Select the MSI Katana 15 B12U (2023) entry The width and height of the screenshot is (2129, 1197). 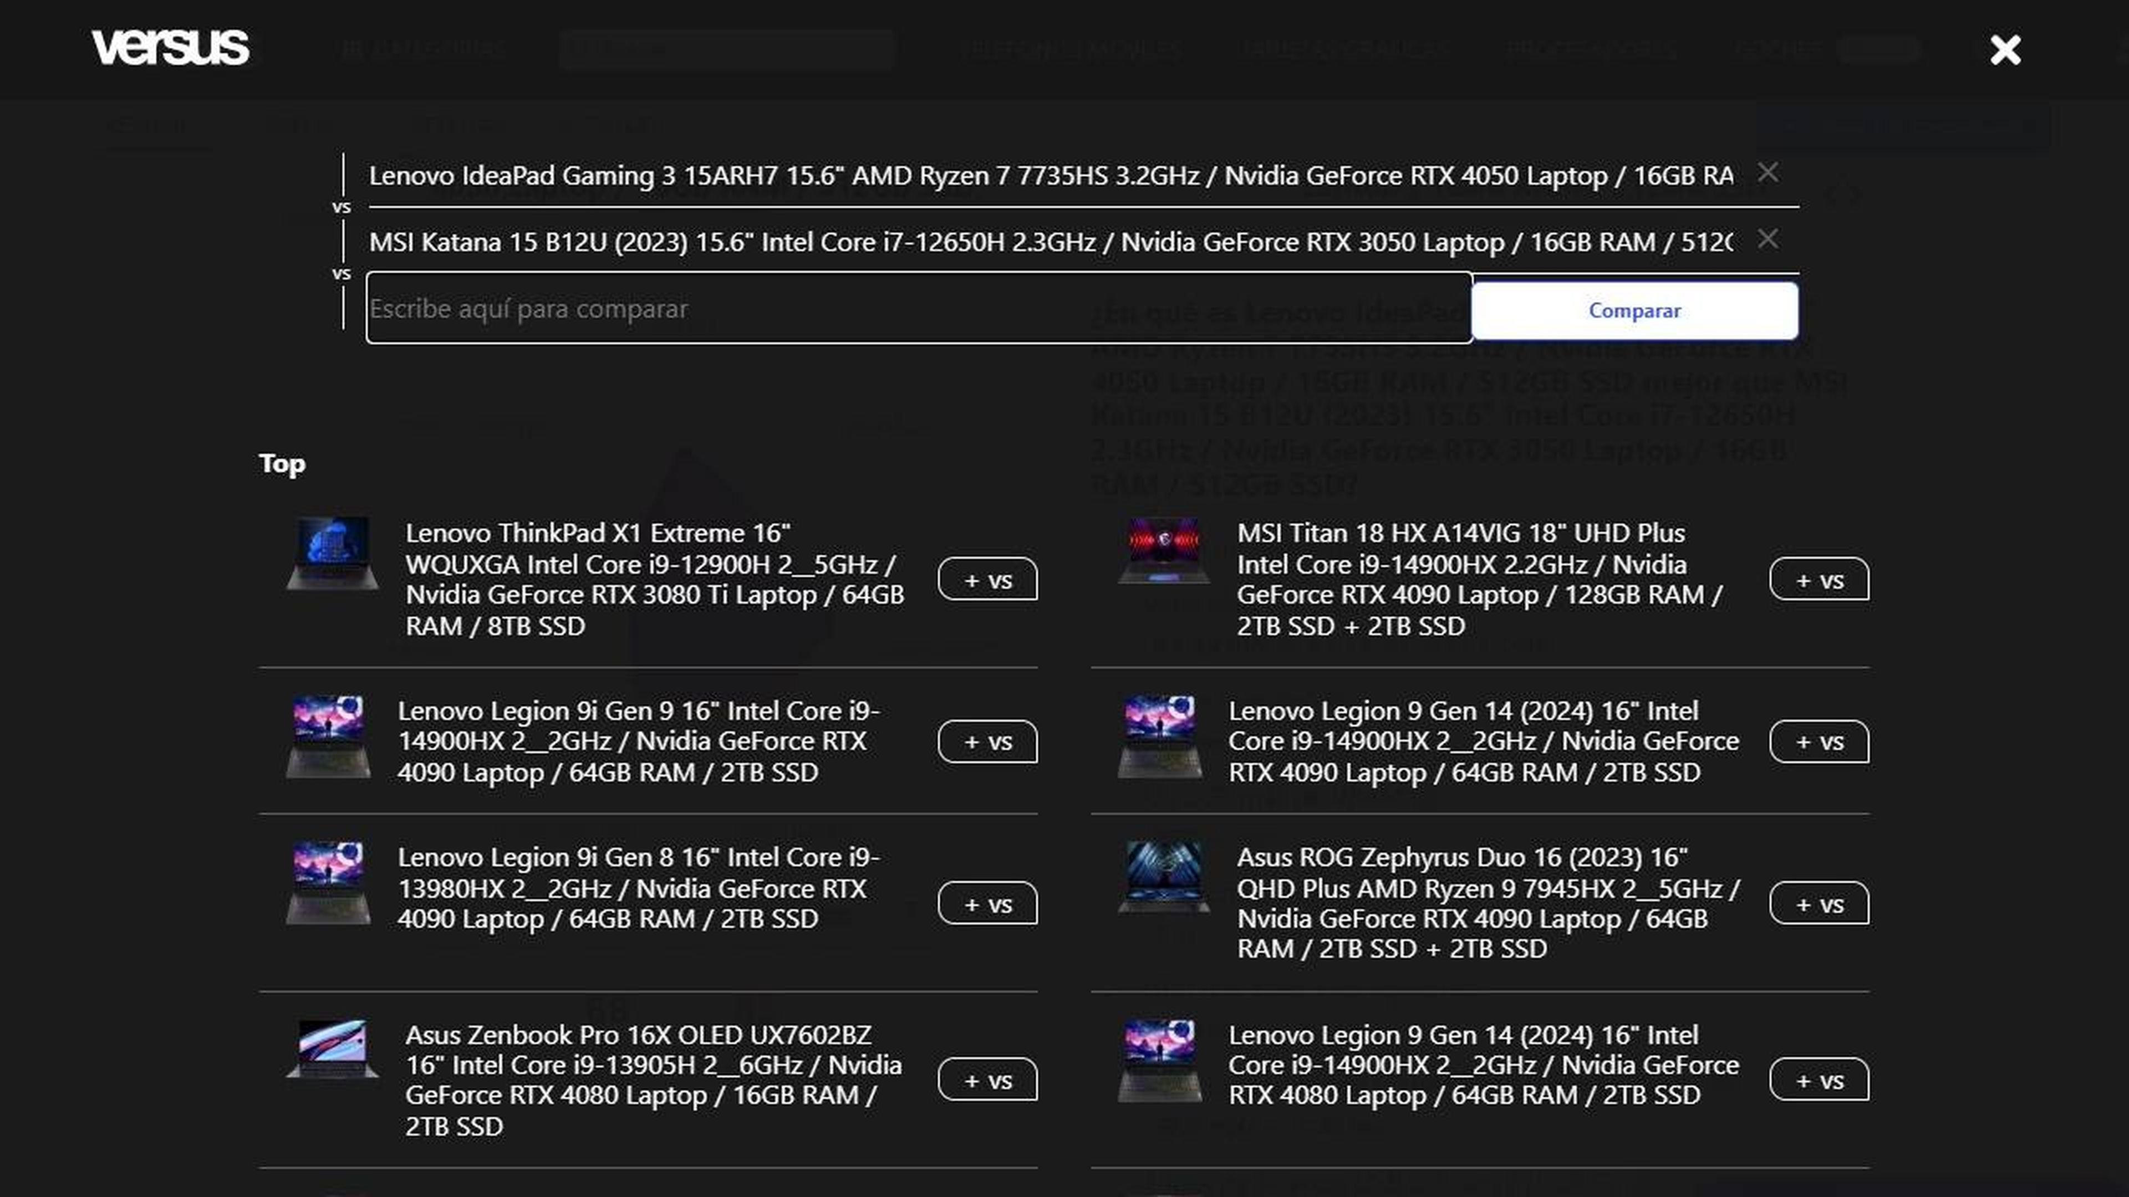[1051, 241]
